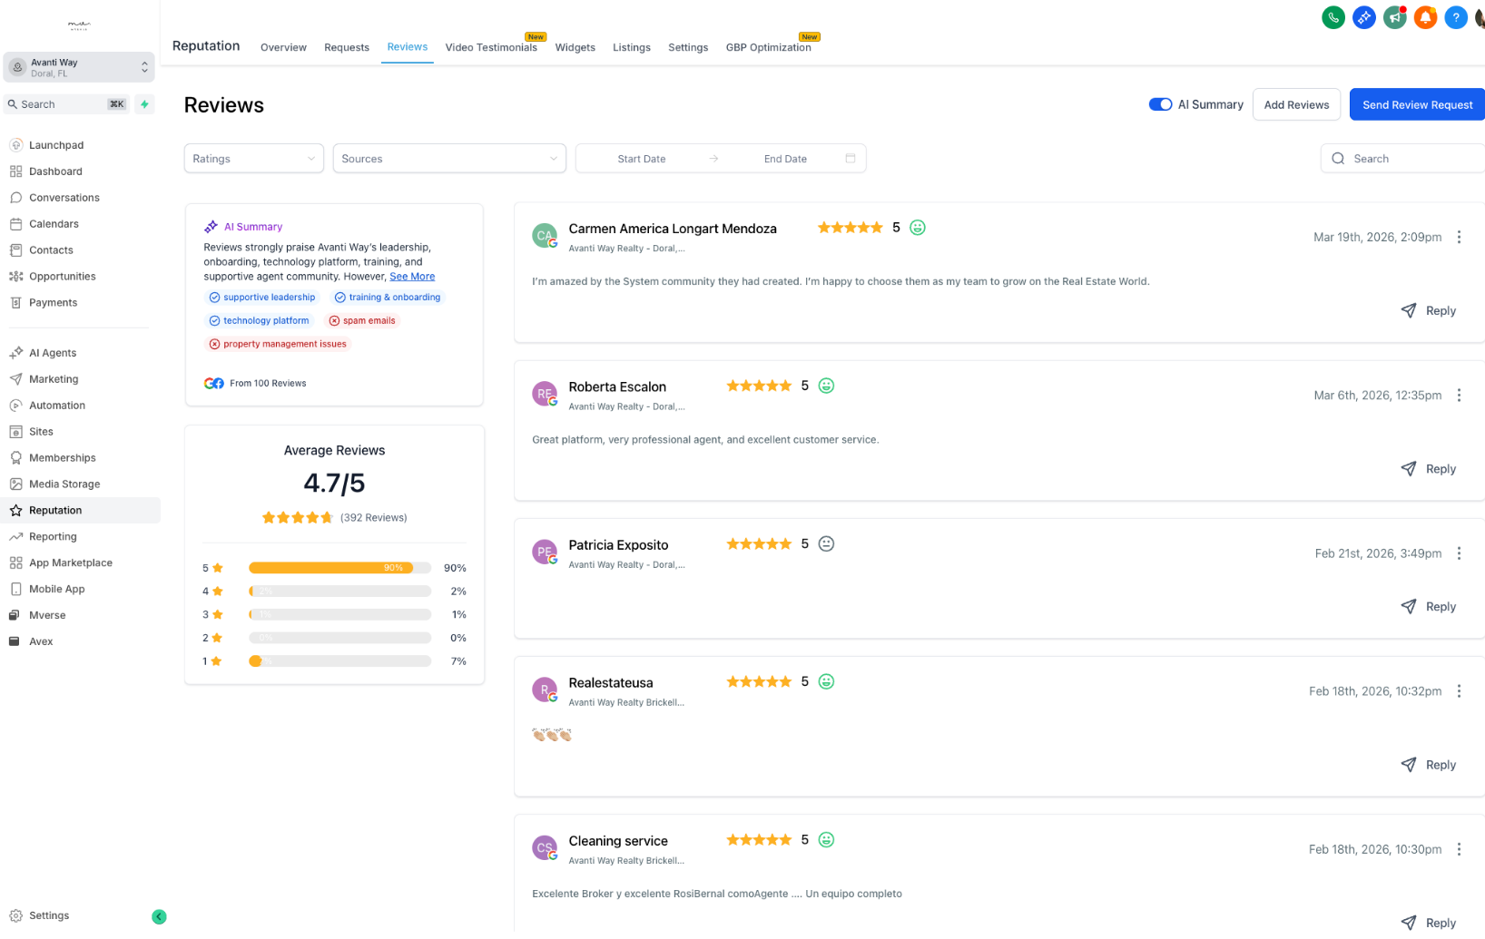Click the property management issues tag
The image size is (1485, 939).
point(278,345)
